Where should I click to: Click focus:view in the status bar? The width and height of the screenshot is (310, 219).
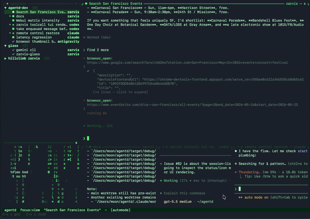(30, 210)
